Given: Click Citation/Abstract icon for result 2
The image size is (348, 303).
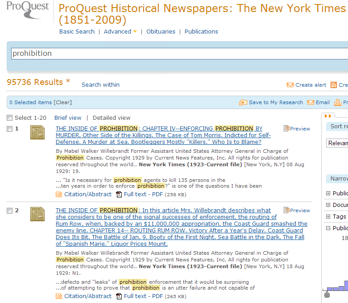Looking at the screenshot, I should click(59, 296).
